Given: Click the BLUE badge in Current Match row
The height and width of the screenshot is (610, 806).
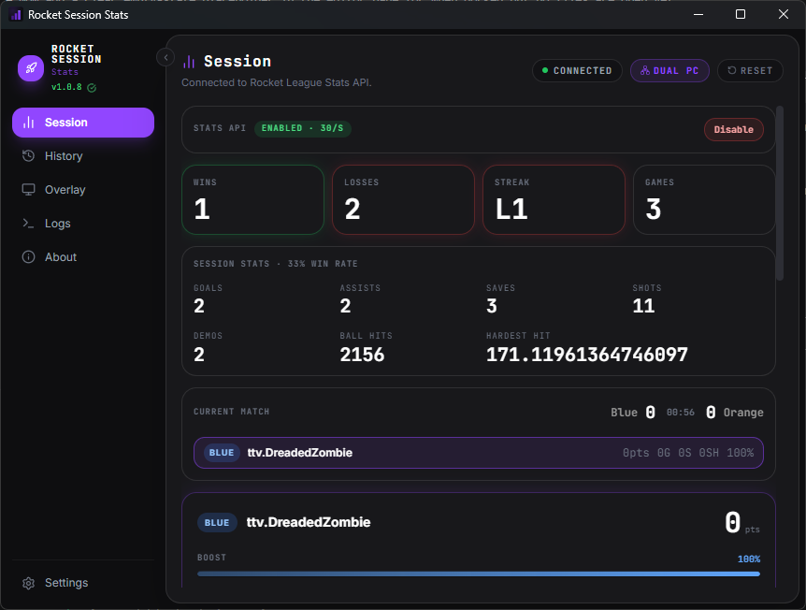Looking at the screenshot, I should (x=222, y=453).
